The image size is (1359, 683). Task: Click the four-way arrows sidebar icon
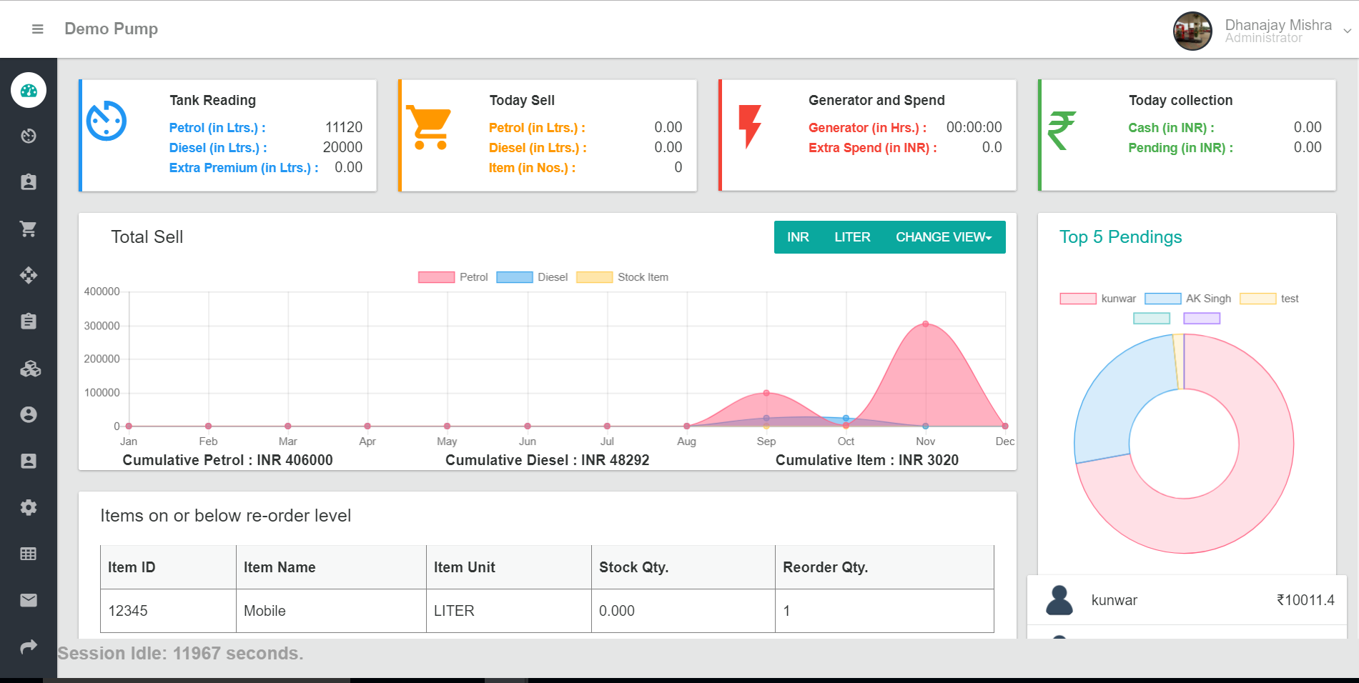click(29, 276)
